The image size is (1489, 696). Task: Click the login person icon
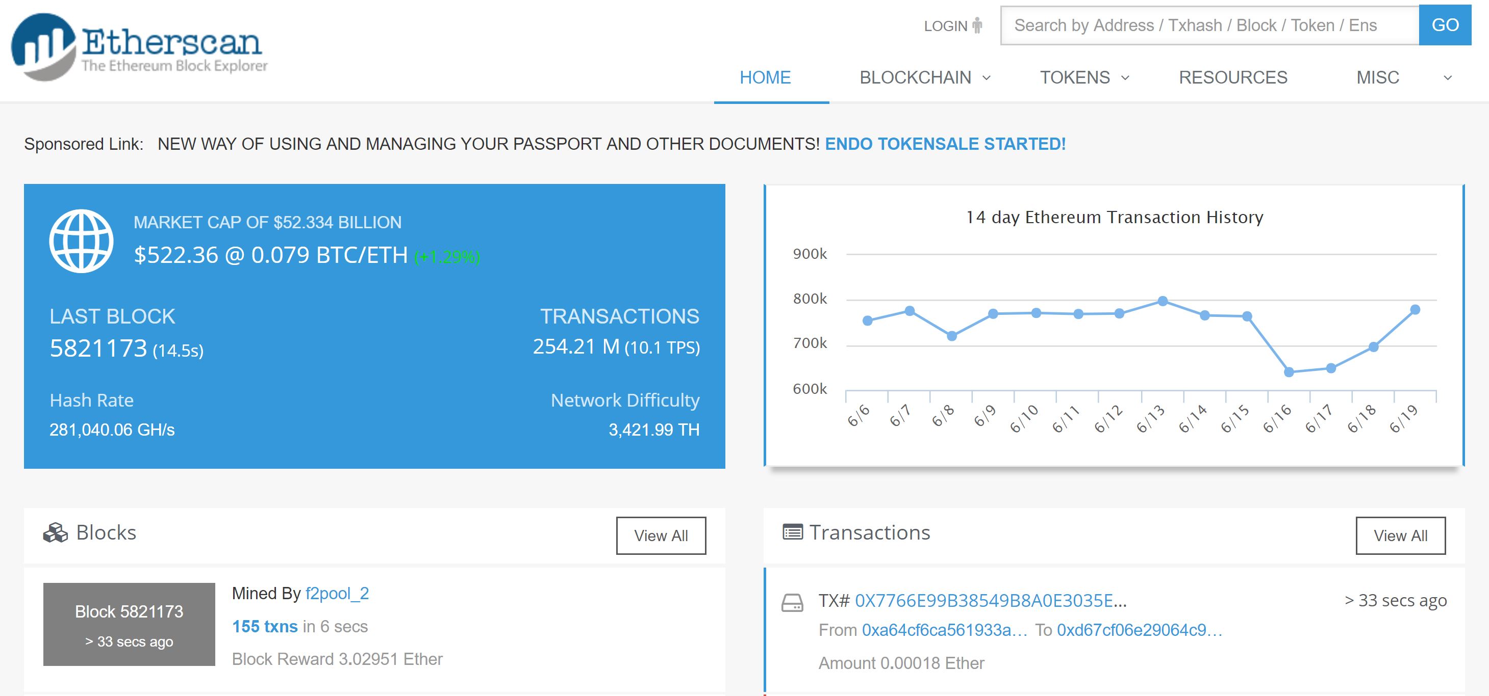point(977,26)
